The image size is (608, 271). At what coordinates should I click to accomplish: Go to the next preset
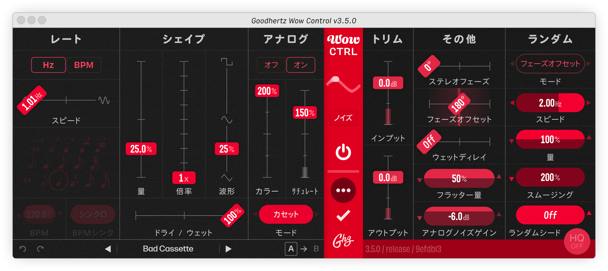[228, 249]
